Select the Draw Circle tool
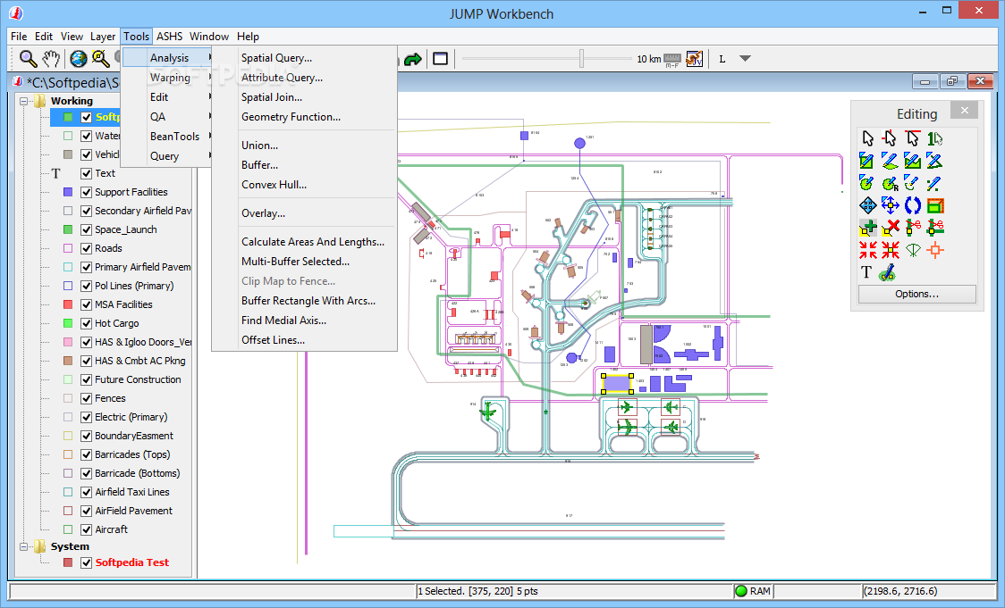This screenshot has height=608, width=1005. (x=866, y=183)
